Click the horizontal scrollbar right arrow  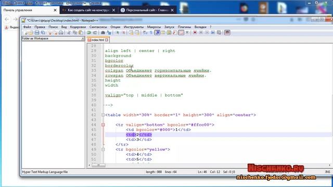pyautogui.click(x=329, y=165)
